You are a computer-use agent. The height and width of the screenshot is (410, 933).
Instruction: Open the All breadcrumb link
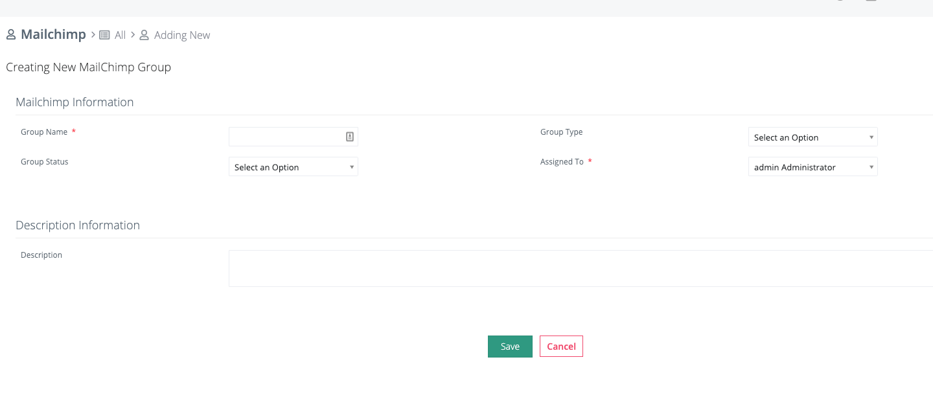coord(120,34)
